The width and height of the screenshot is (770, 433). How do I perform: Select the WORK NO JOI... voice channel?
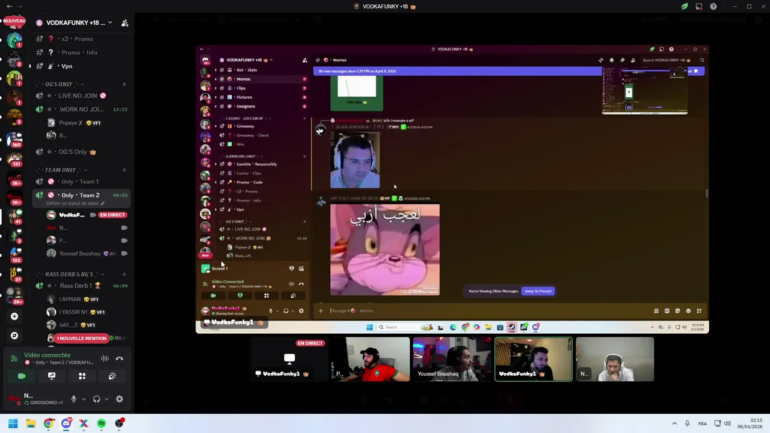[x=81, y=109]
